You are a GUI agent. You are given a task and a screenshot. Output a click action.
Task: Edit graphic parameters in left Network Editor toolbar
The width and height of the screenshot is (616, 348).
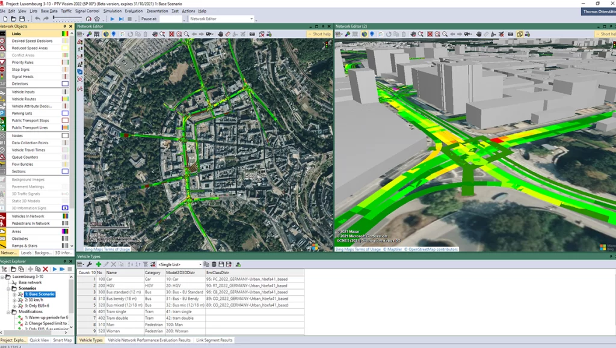pos(89,34)
